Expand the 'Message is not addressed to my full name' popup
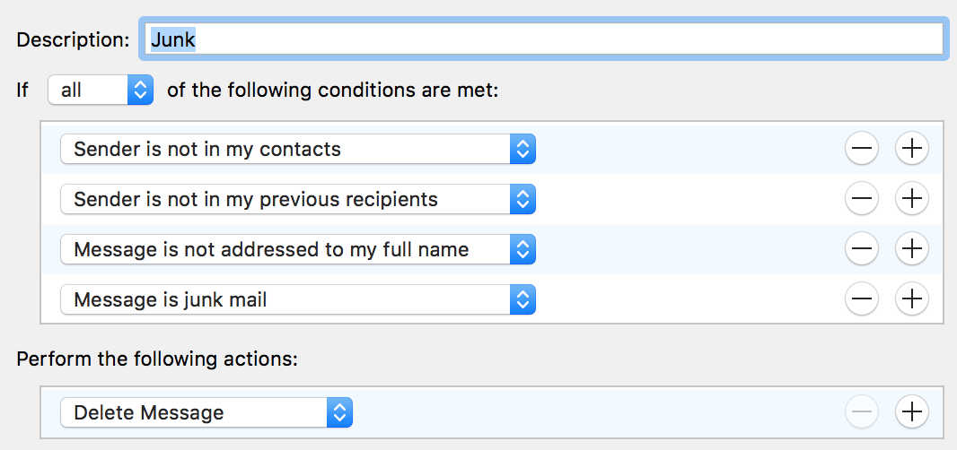This screenshot has height=450, width=957. tap(296, 249)
